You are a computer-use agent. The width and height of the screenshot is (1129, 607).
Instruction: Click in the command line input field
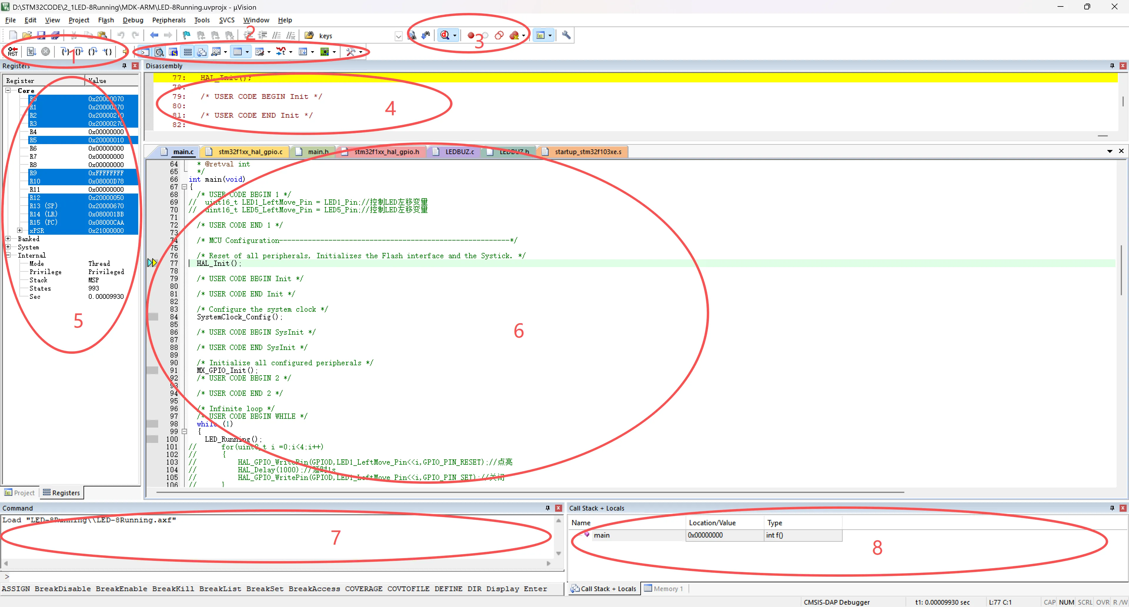coord(280,577)
